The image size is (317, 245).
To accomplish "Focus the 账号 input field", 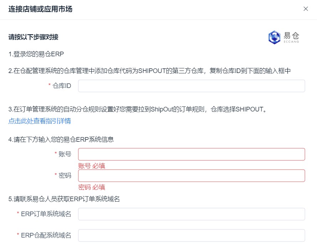I will click(x=192, y=154).
